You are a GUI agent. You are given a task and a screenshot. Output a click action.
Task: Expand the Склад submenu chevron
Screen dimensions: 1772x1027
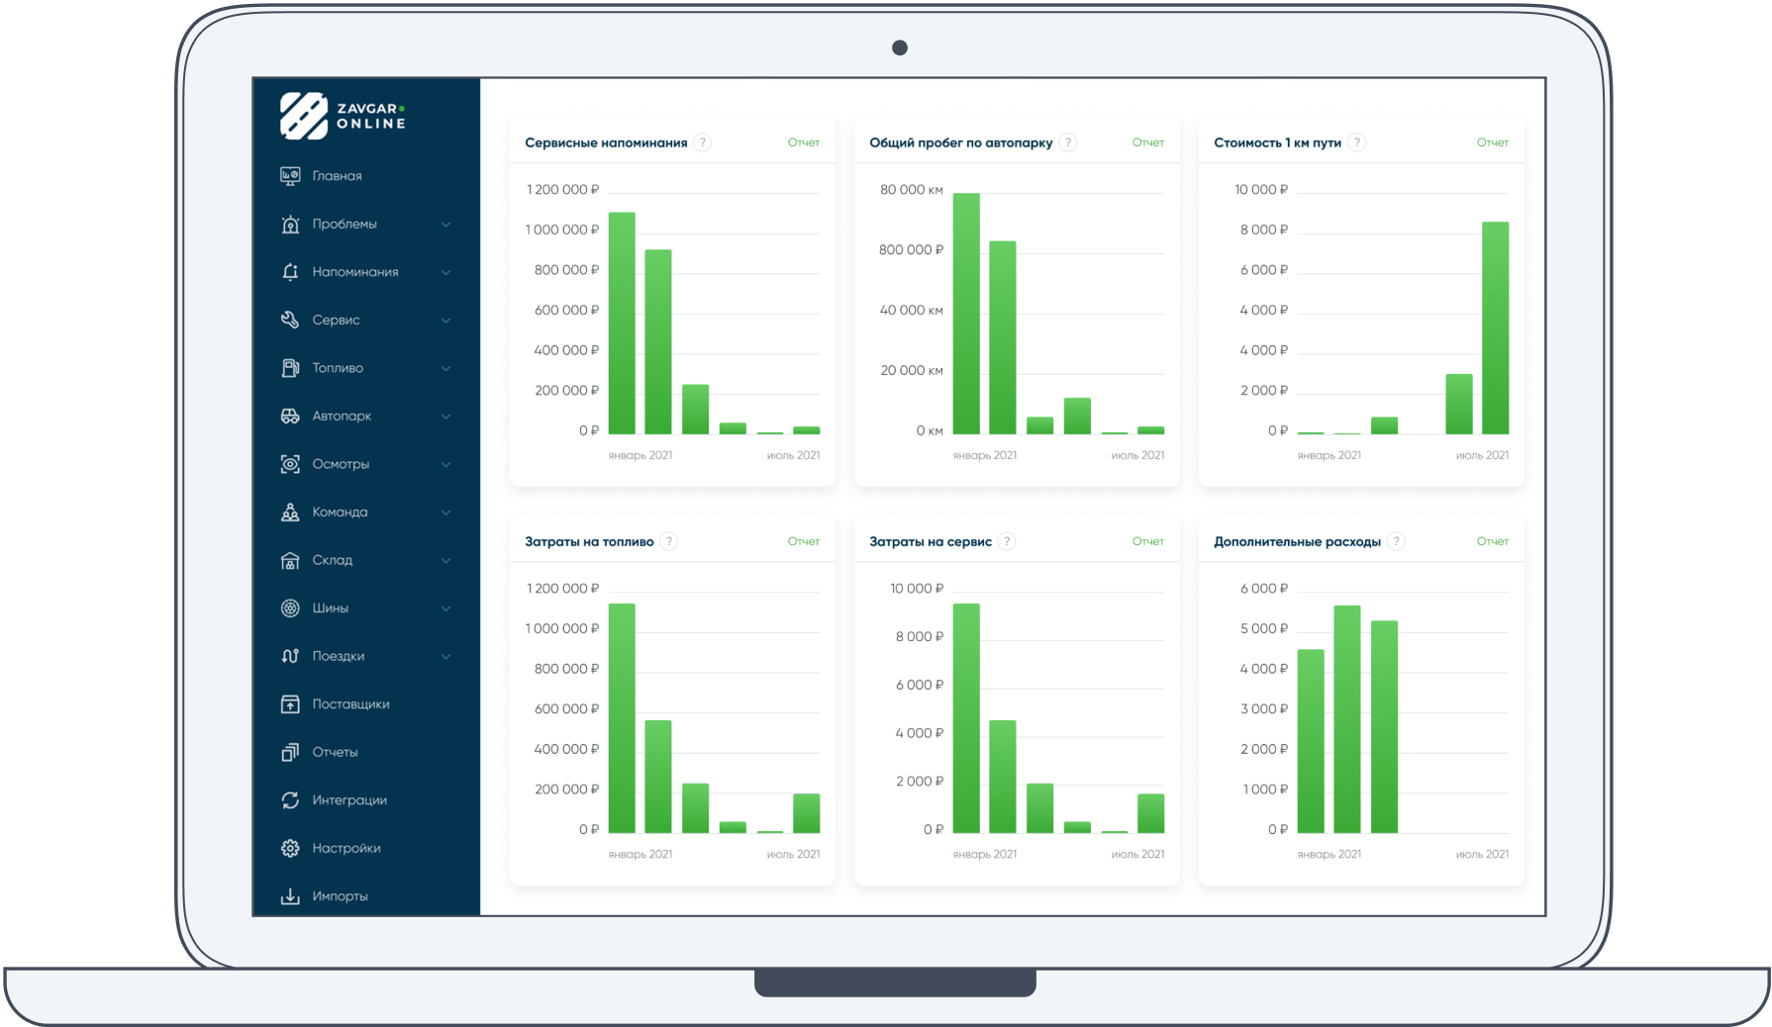[x=446, y=560]
